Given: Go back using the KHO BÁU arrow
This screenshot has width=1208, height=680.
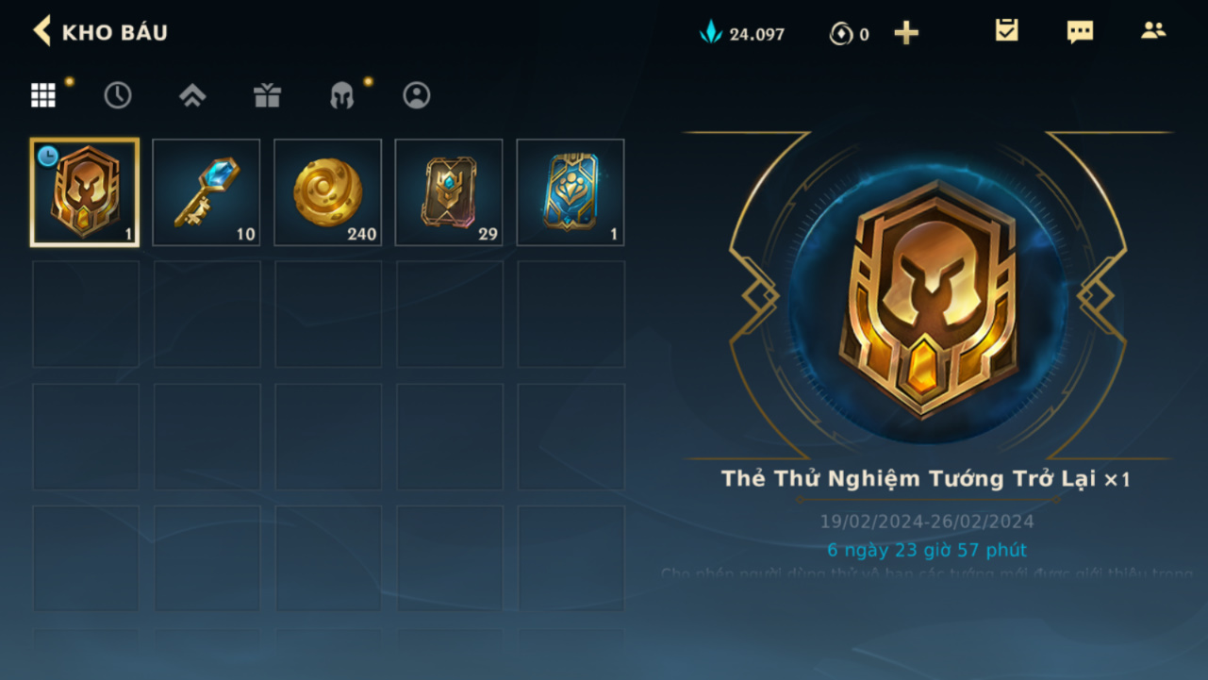Looking at the screenshot, I should click(42, 31).
